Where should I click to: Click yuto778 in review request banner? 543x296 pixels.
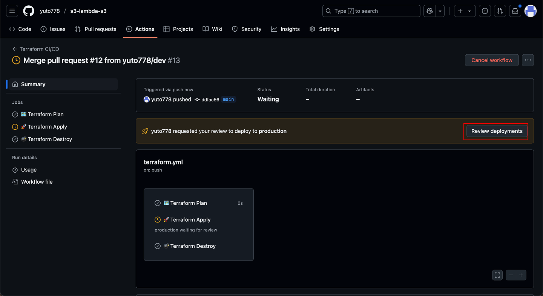point(161,131)
